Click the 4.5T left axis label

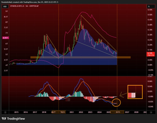click(6, 60)
